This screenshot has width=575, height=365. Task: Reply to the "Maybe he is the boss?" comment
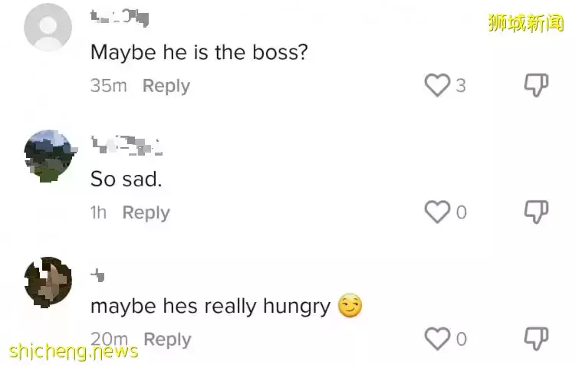coord(166,86)
